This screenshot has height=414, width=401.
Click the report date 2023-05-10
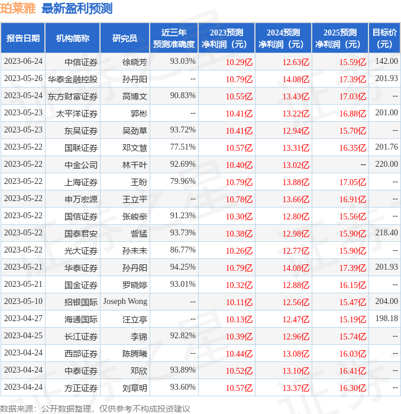point(23,301)
